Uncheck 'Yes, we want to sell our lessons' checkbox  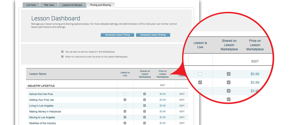click(62, 52)
